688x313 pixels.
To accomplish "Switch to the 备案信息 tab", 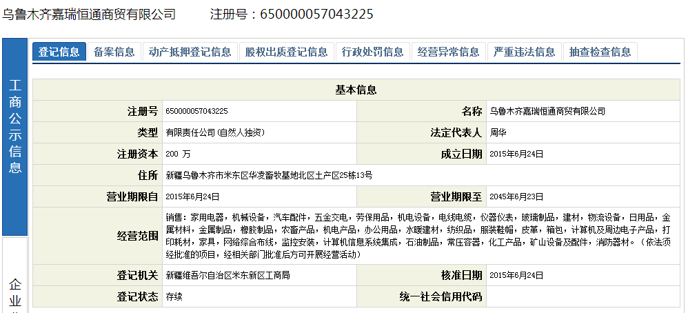I will click(x=114, y=52).
